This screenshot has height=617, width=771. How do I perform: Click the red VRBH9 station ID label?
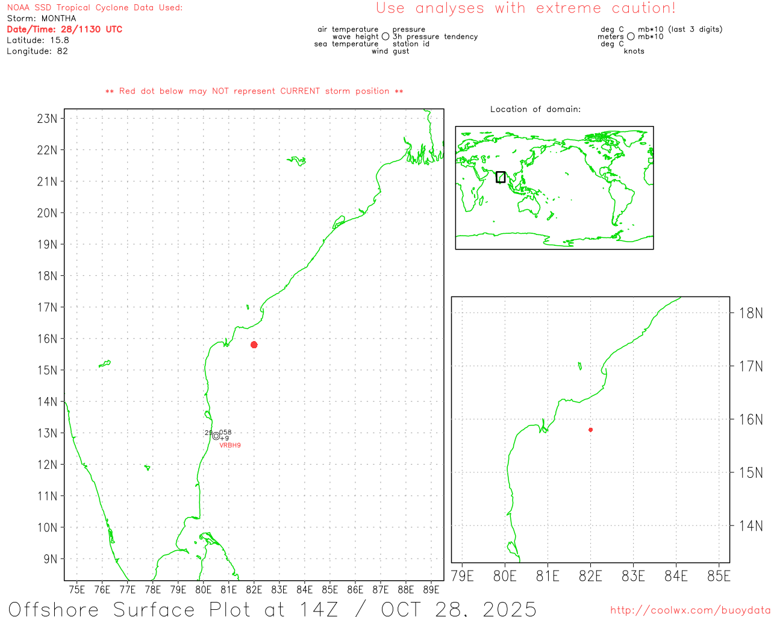230,445
